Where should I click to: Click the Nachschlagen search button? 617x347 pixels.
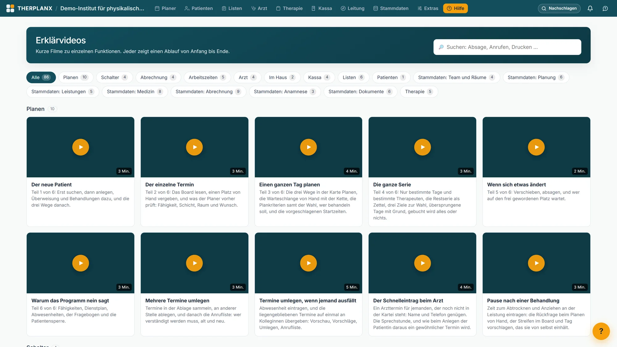[x=559, y=8]
